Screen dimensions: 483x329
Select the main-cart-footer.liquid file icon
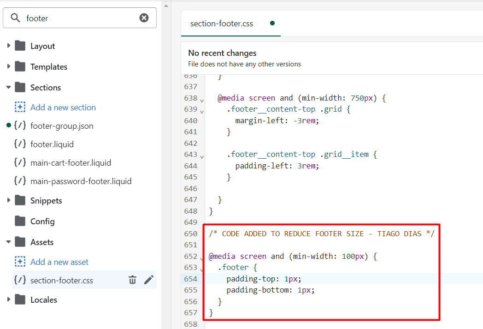click(19, 162)
